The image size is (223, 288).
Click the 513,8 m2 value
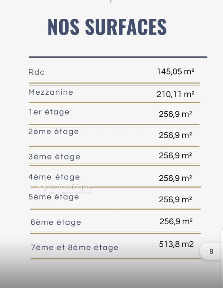click(176, 244)
